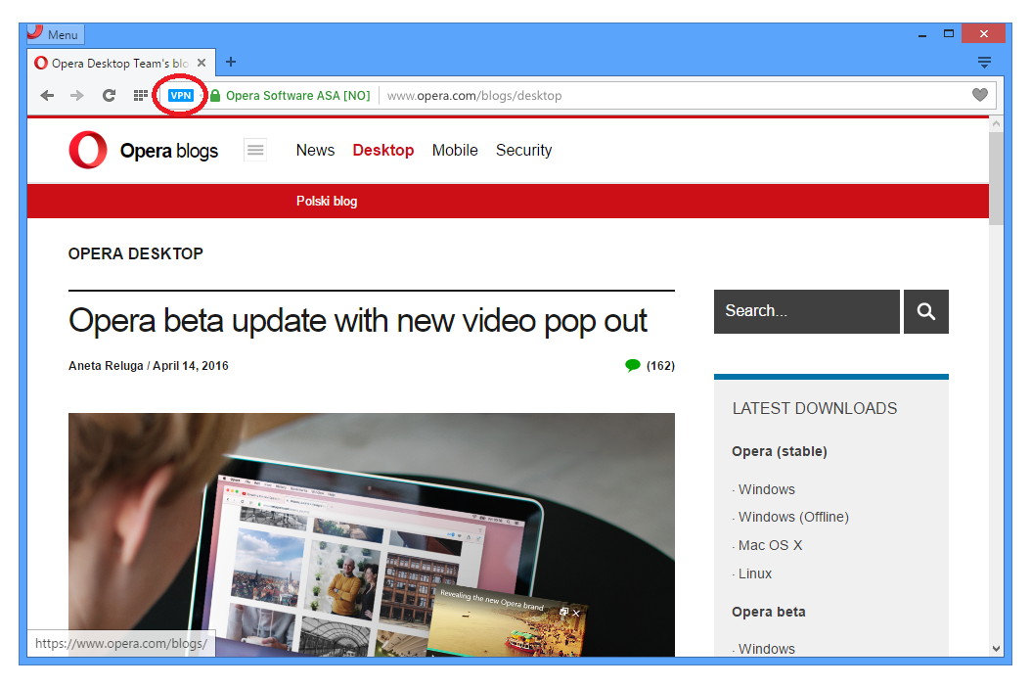
Task: Click scrollbar down arrow
Action: click(996, 649)
